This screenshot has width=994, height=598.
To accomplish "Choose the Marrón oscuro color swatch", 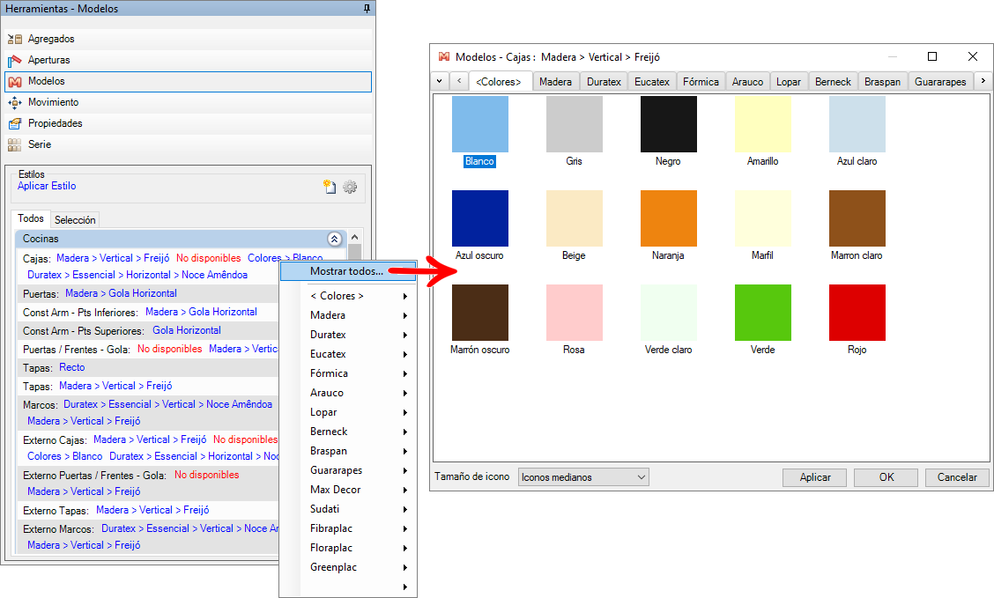I will [480, 313].
